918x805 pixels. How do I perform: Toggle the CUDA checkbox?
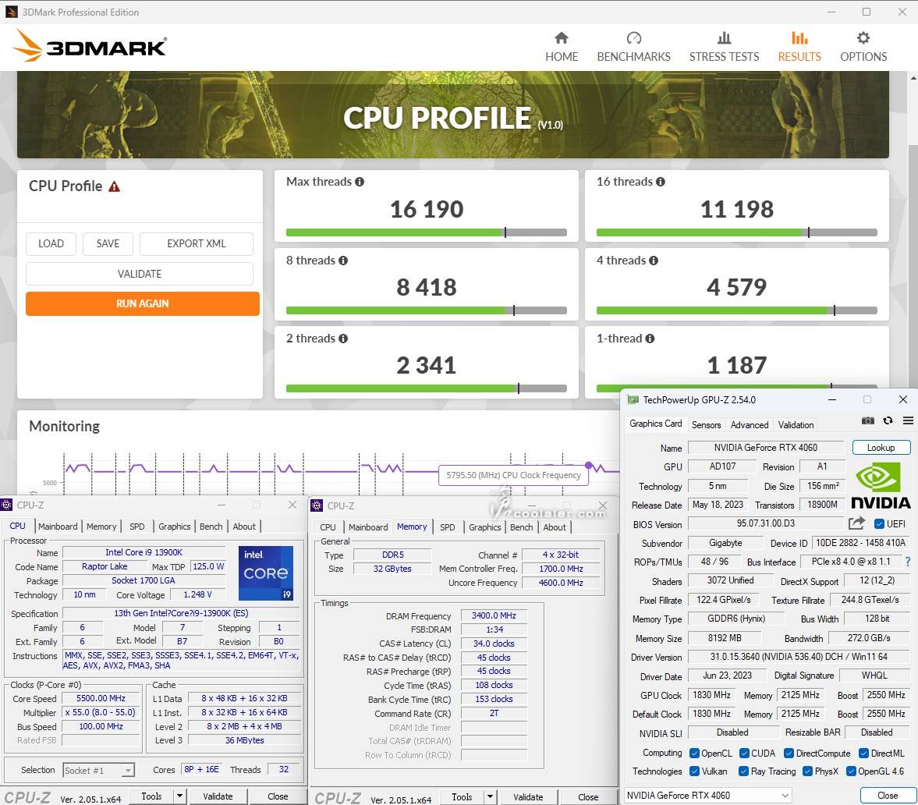pos(743,753)
